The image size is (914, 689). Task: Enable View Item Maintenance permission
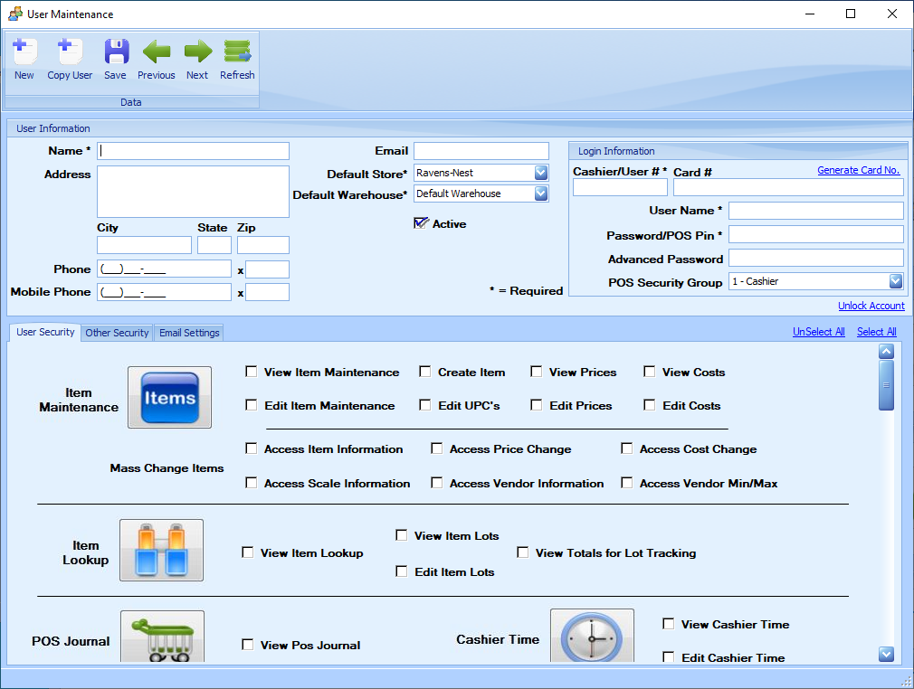coord(252,372)
